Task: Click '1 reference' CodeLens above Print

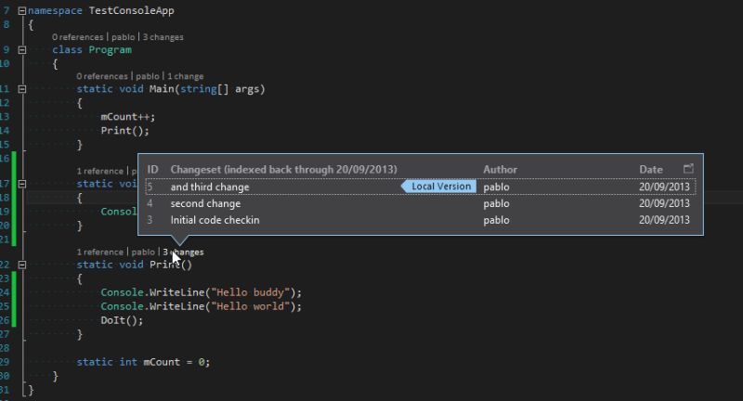Action: (x=100, y=252)
